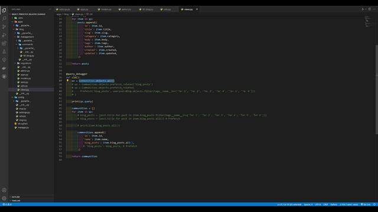Screen dimensions: 378x212
Task: Click Spaces: 4 indentation status
Action: (308, 204)
